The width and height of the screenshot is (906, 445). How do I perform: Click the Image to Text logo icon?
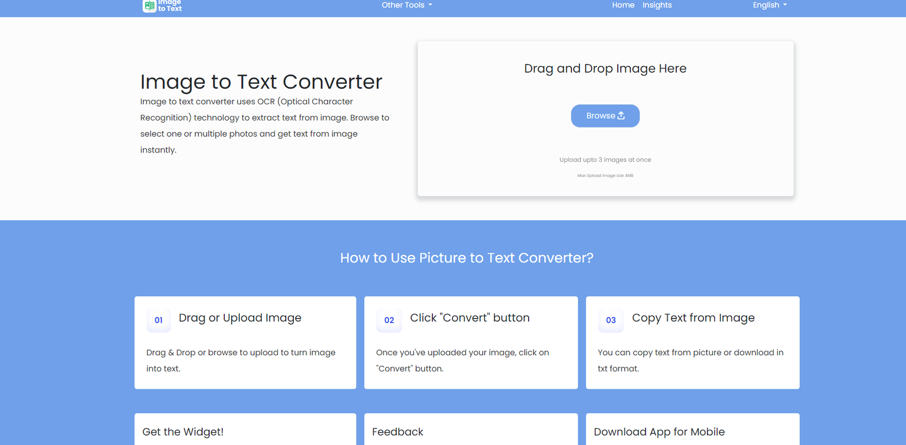click(148, 6)
